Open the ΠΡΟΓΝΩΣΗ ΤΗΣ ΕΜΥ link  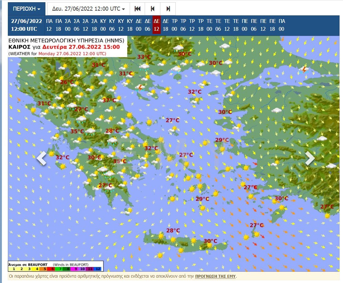[x=216, y=276]
